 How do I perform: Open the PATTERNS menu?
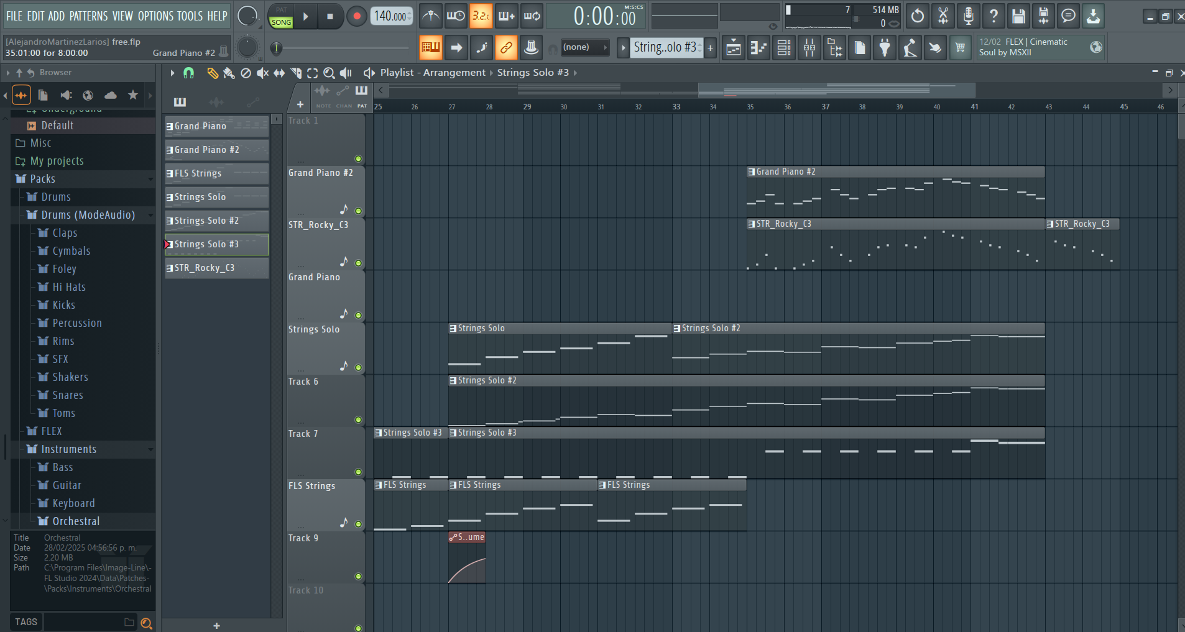coord(88,16)
